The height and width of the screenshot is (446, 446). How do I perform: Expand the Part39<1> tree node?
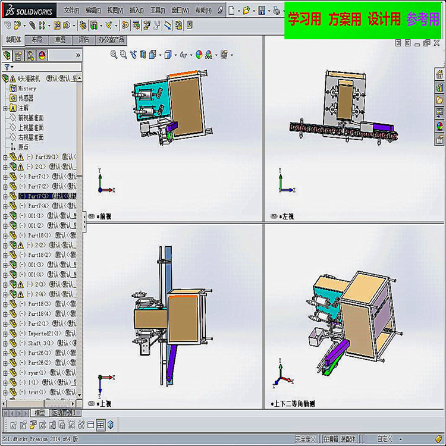pyautogui.click(x=5, y=157)
